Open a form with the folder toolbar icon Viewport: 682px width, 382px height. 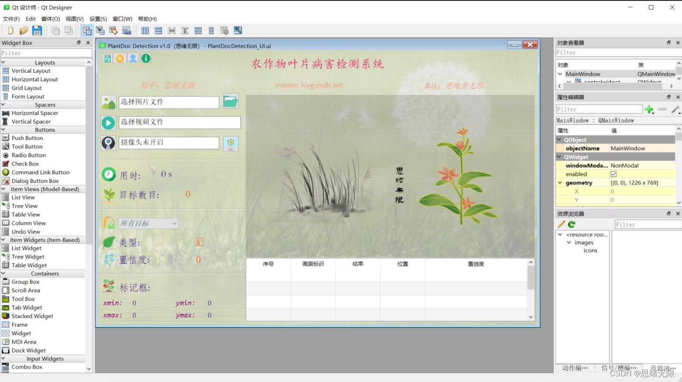tap(24, 30)
